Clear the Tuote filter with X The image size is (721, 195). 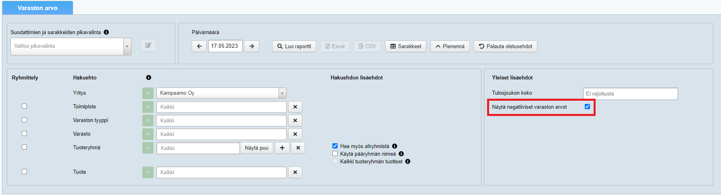point(295,173)
